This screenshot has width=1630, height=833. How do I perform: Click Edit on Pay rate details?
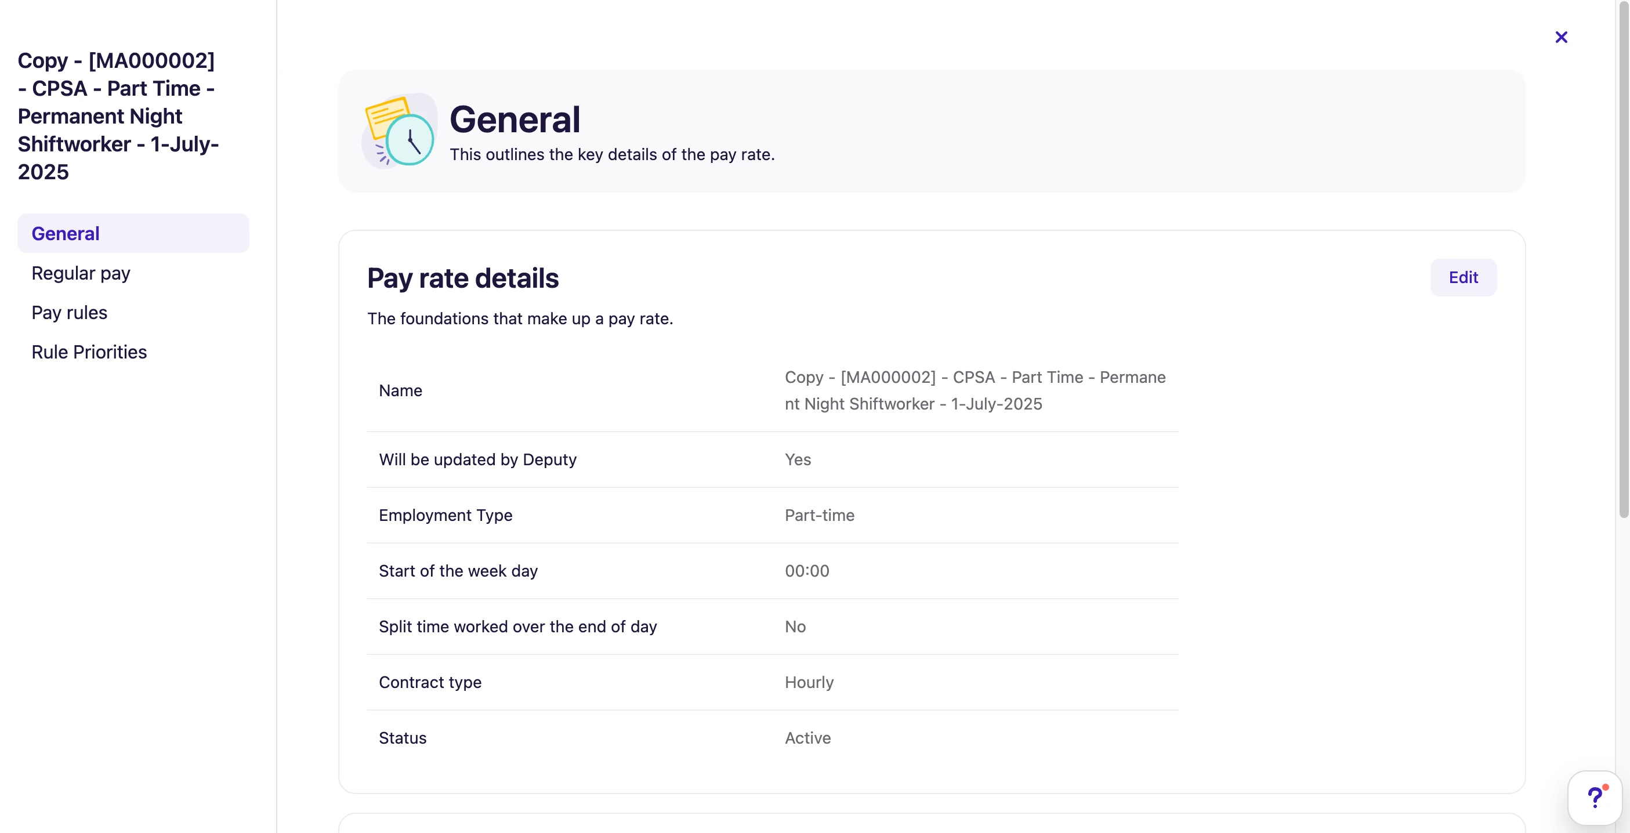(1463, 277)
